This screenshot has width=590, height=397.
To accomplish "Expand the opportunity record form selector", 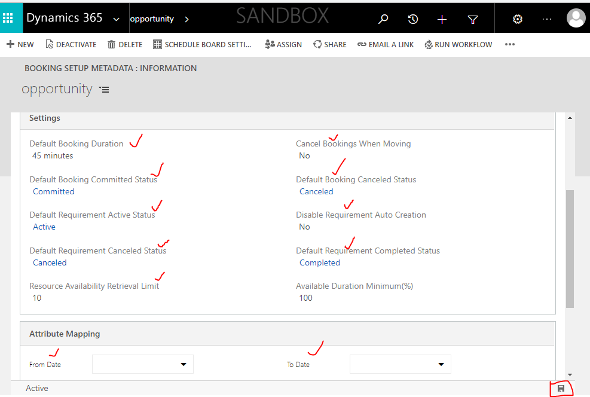I will pyautogui.click(x=104, y=90).
